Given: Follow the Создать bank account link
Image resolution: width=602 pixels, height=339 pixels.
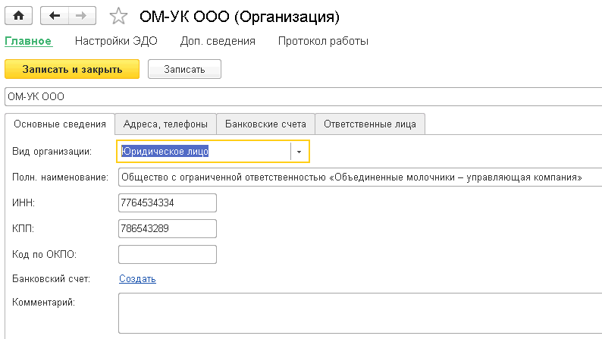Looking at the screenshot, I should (x=137, y=279).
